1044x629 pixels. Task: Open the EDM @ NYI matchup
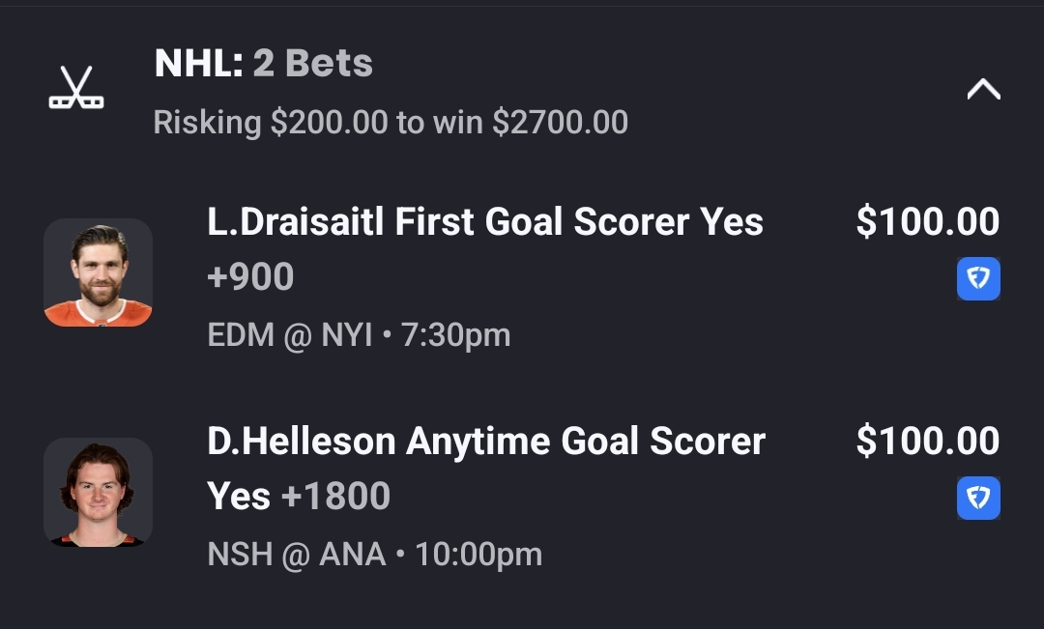290,335
